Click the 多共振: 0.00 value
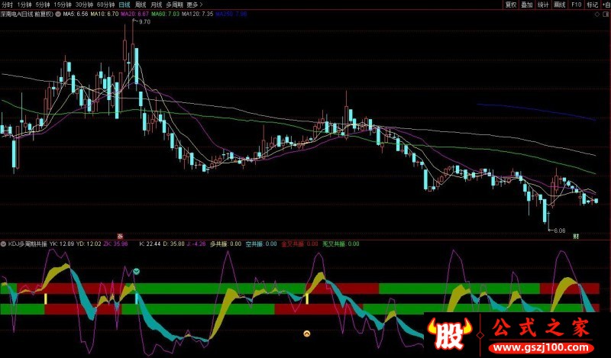The image size is (611, 358). pos(225,244)
